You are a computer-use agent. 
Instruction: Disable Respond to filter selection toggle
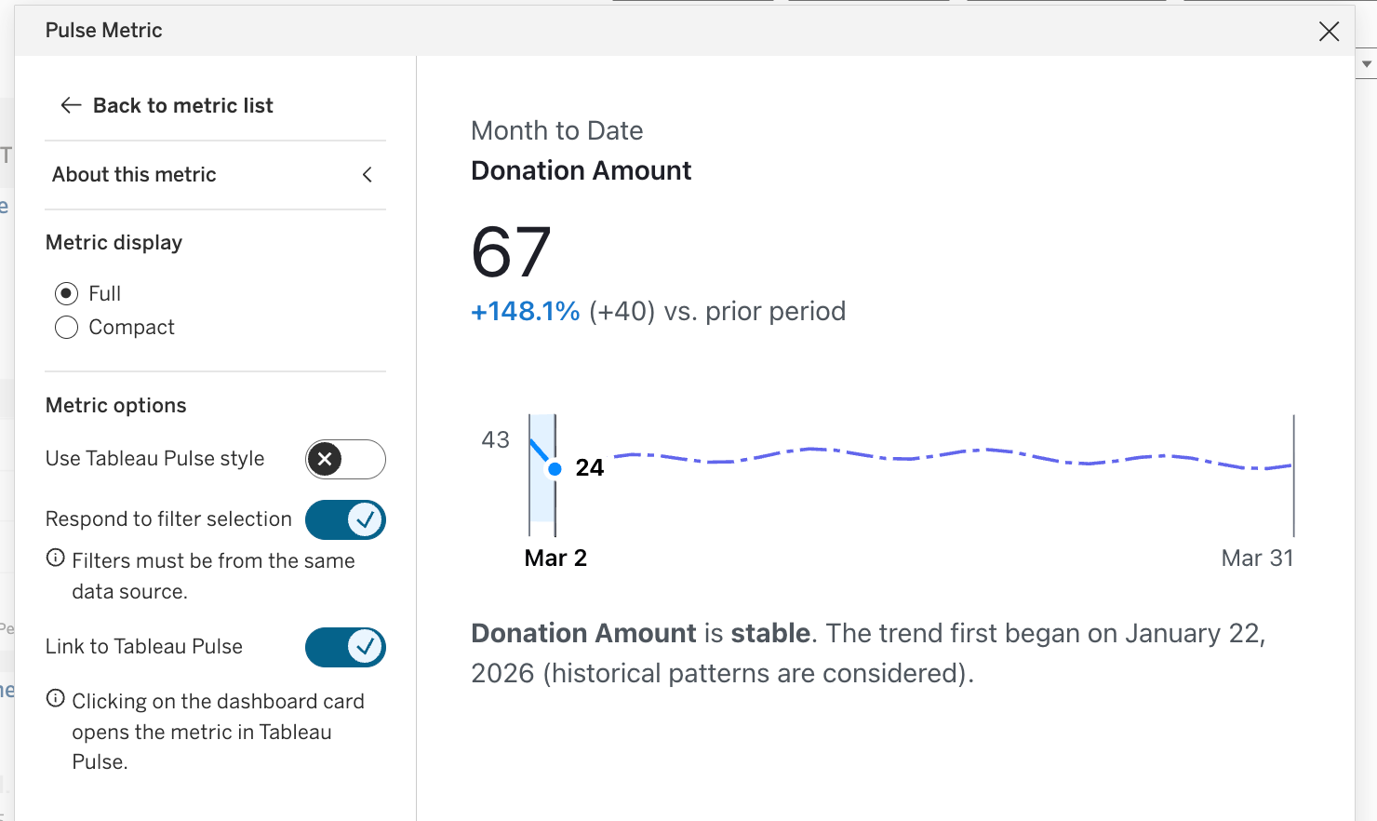click(x=345, y=520)
